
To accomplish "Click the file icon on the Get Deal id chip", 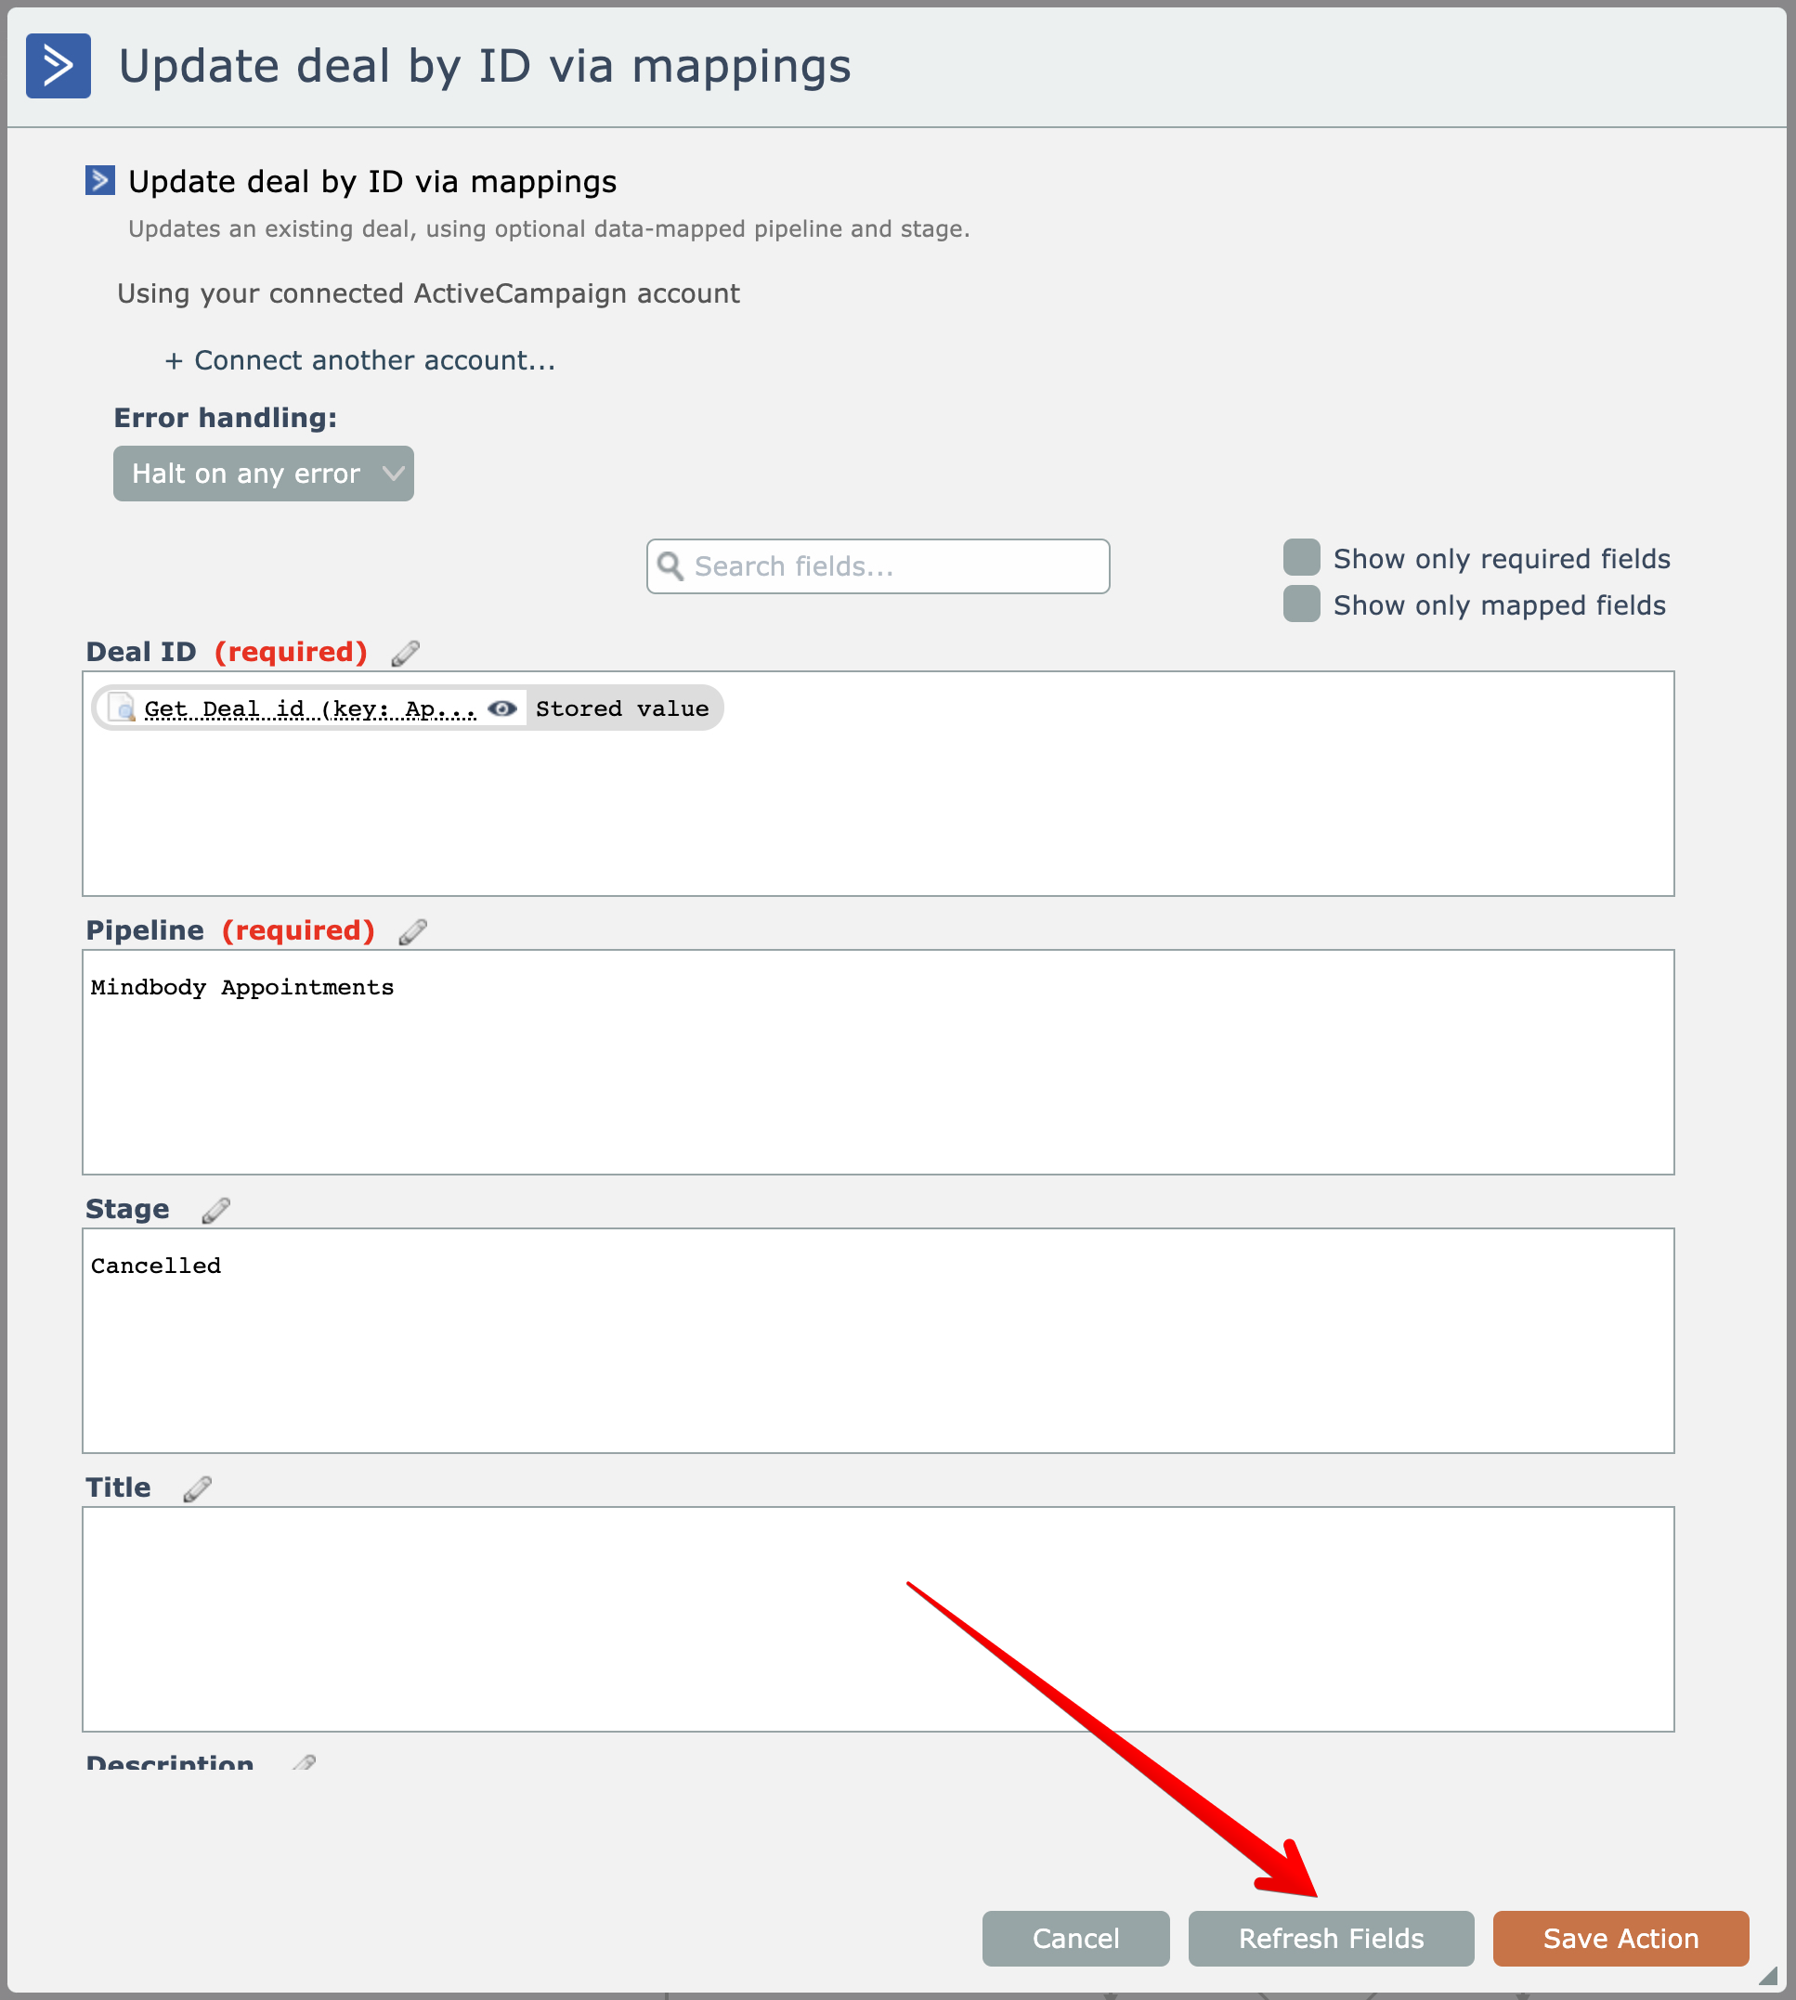I will (123, 708).
